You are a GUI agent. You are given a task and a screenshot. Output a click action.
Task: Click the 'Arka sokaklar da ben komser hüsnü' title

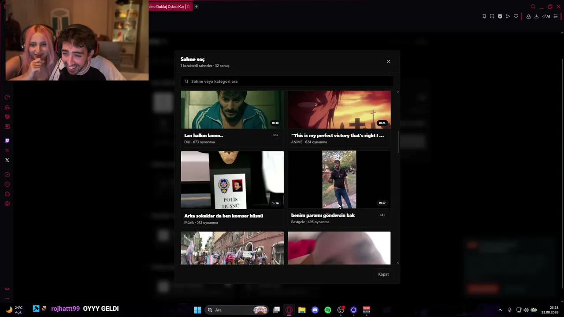click(x=223, y=216)
